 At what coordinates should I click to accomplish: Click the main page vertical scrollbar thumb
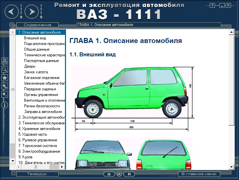(231, 80)
